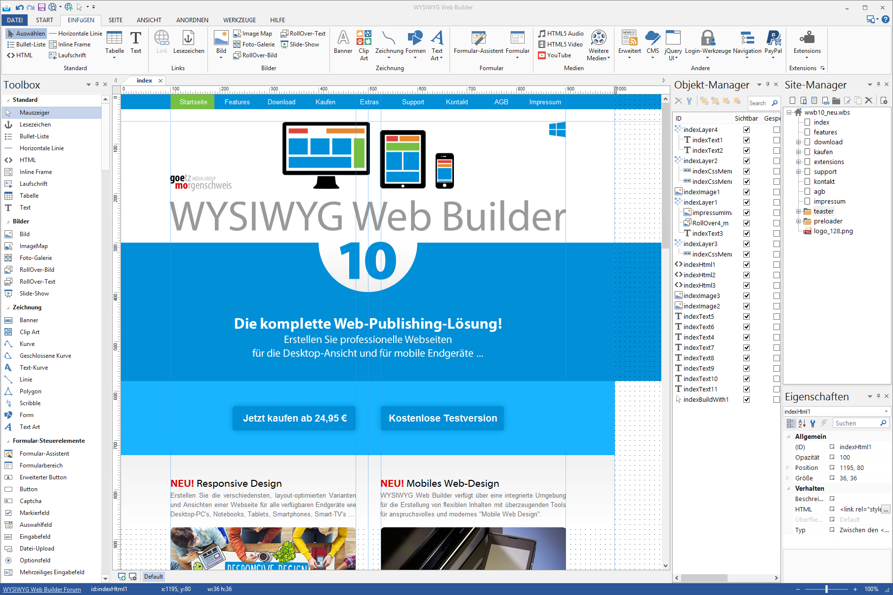Open the indexHtml1 object dropdown in Eigenschaften
The image size is (893, 595).
pyautogui.click(x=886, y=412)
